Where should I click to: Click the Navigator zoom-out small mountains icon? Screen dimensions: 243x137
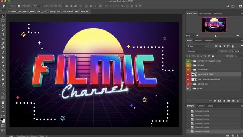tap(197, 35)
